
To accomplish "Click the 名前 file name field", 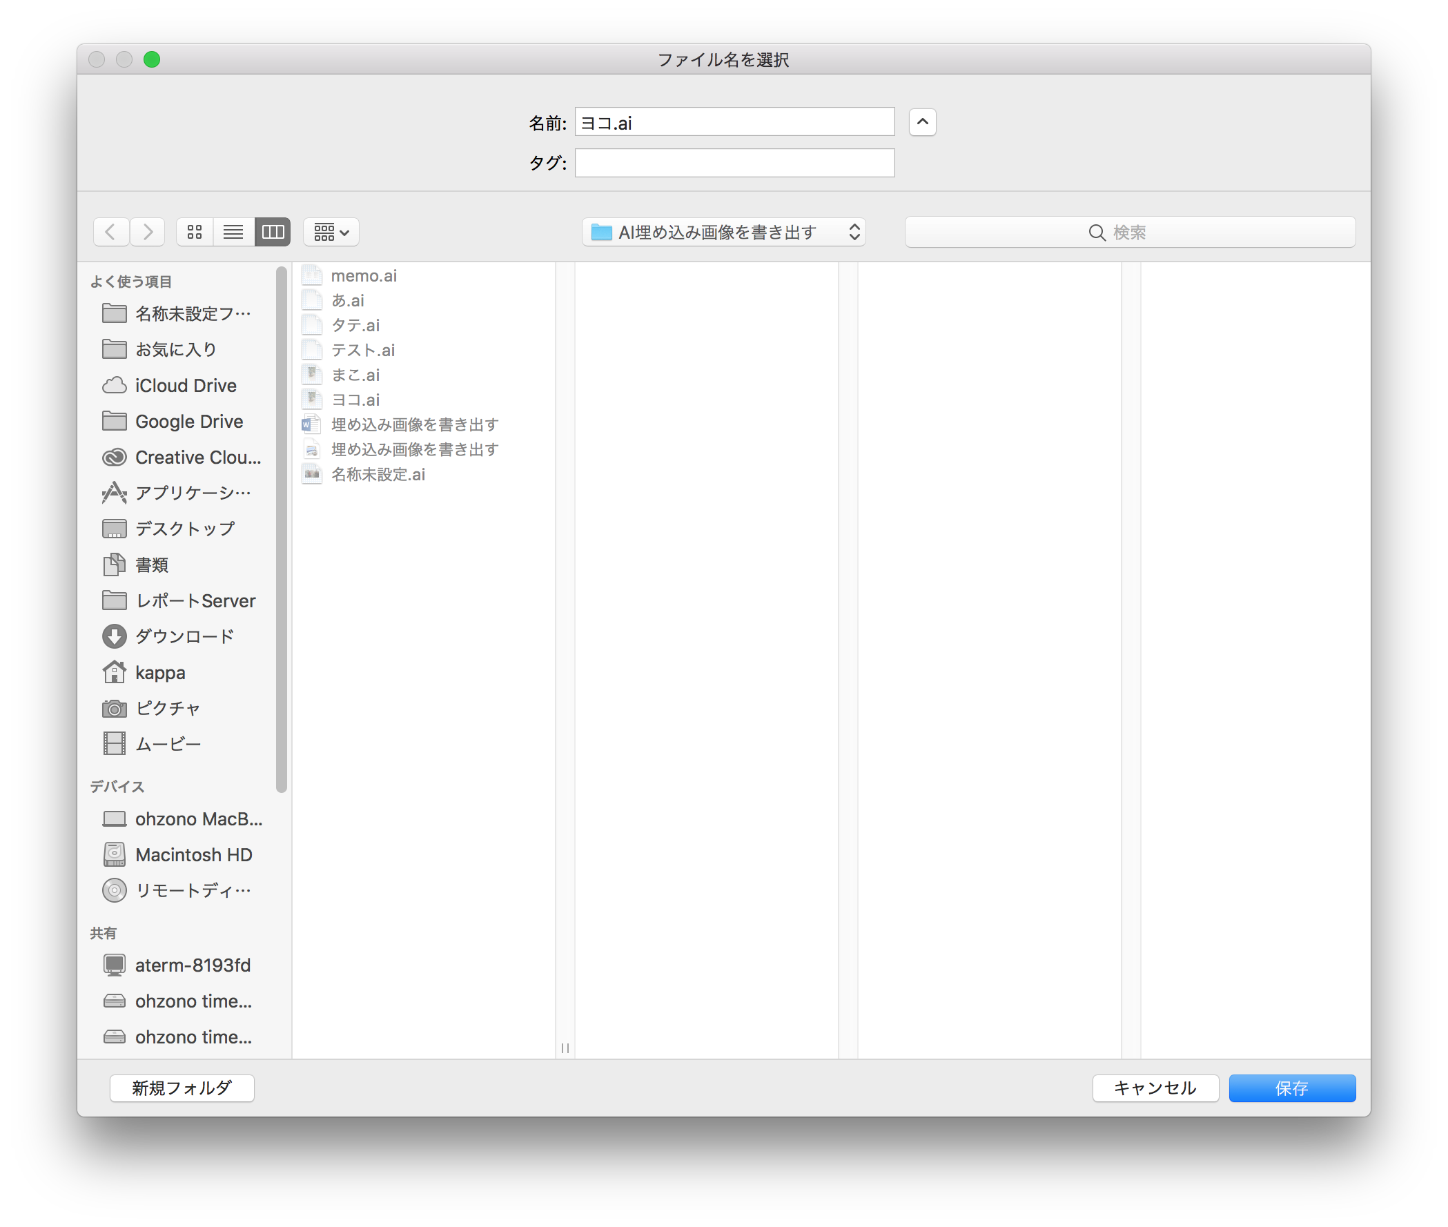I will point(734,121).
